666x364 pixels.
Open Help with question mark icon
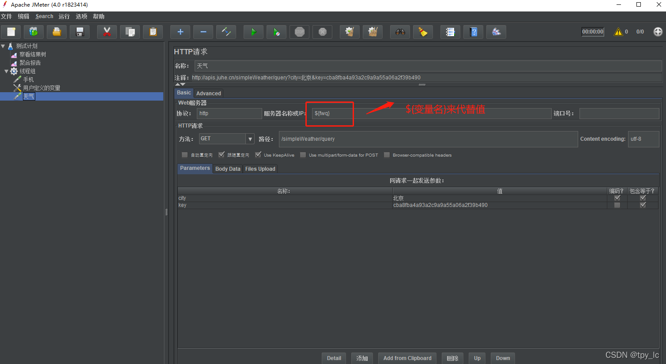point(473,32)
